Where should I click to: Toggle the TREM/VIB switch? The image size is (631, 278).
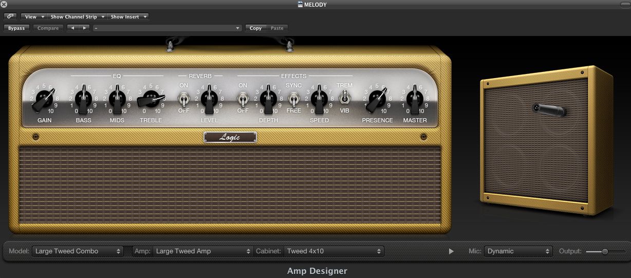345,98
